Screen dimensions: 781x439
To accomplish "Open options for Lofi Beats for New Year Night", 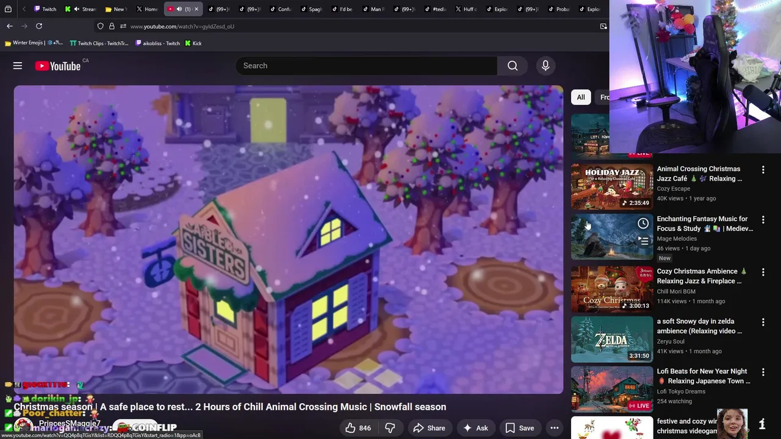I will (x=763, y=372).
